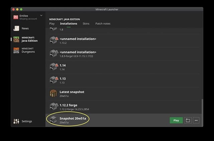Select the Minecraft Java Edition grass block icon
This screenshot has height=141, width=214.
[16, 39]
